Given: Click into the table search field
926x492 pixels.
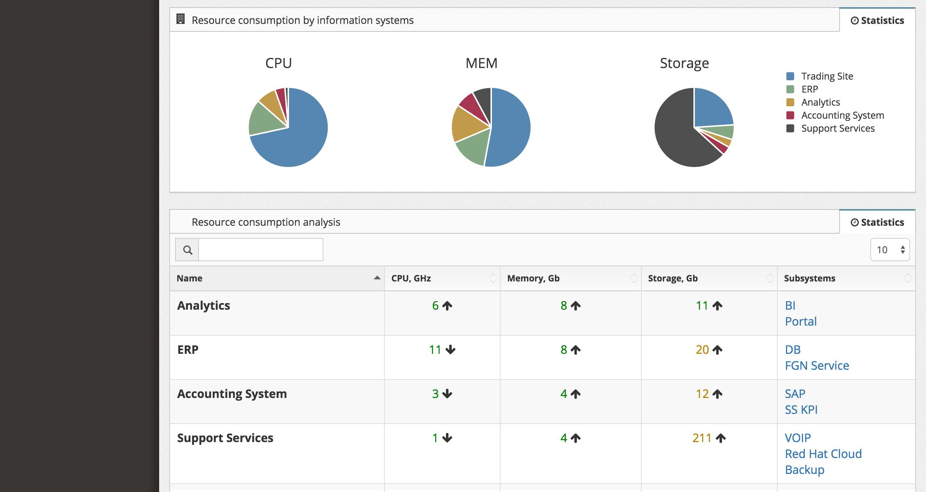Looking at the screenshot, I should pyautogui.click(x=260, y=250).
